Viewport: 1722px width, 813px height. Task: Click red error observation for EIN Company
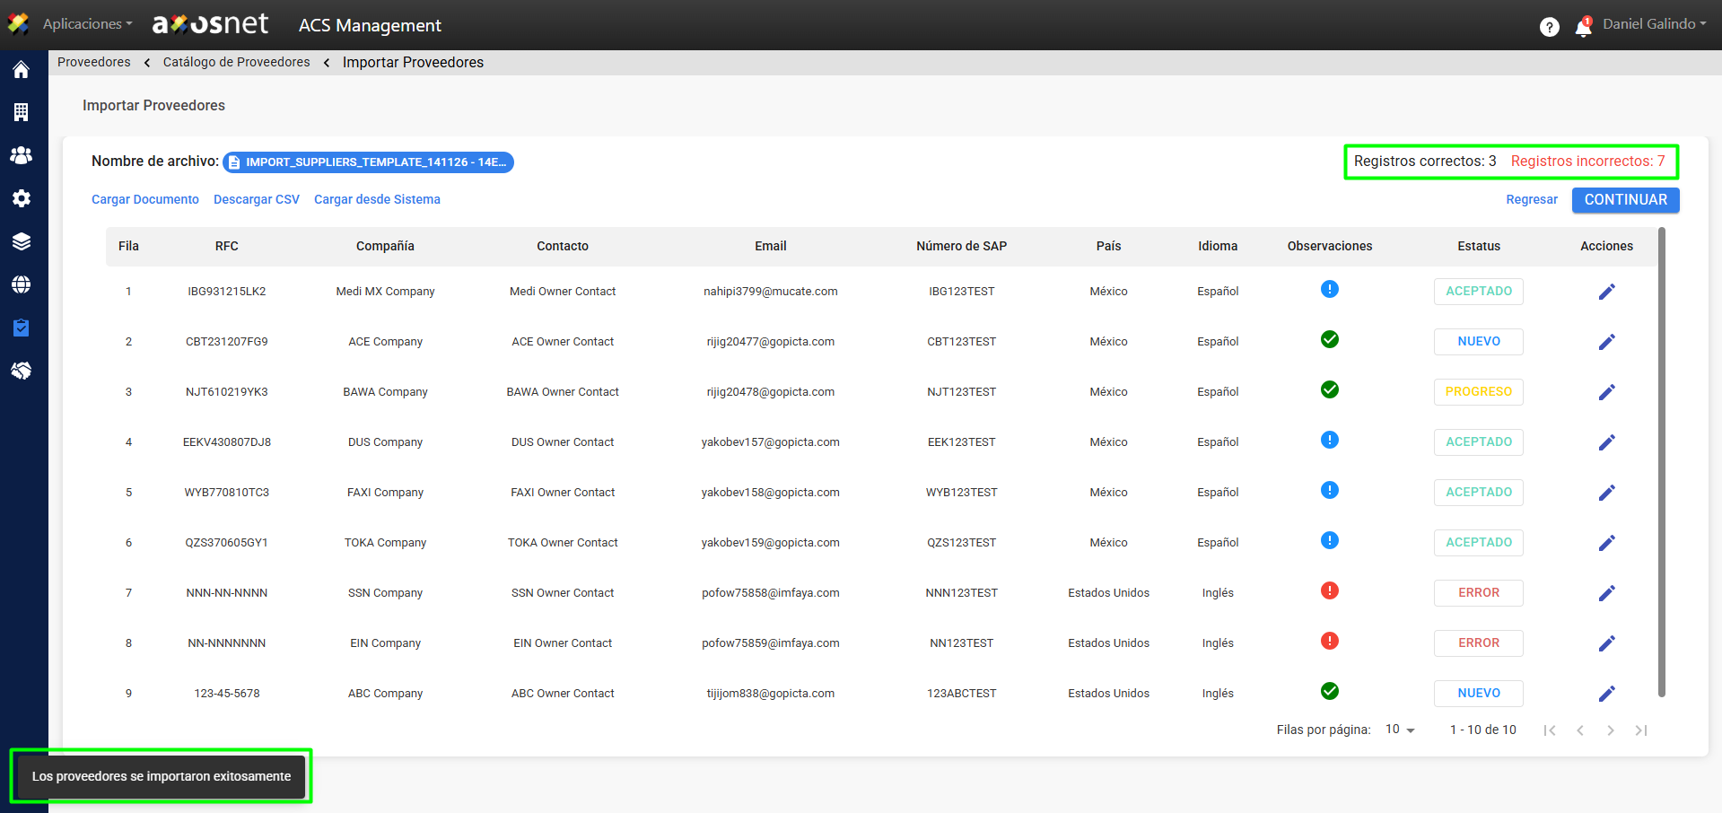[1329, 641]
